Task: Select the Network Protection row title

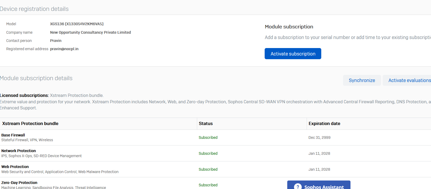Action: pyautogui.click(x=19, y=151)
